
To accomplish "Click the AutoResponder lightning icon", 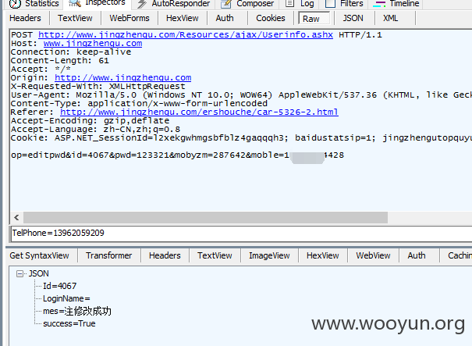I will (x=142, y=4).
